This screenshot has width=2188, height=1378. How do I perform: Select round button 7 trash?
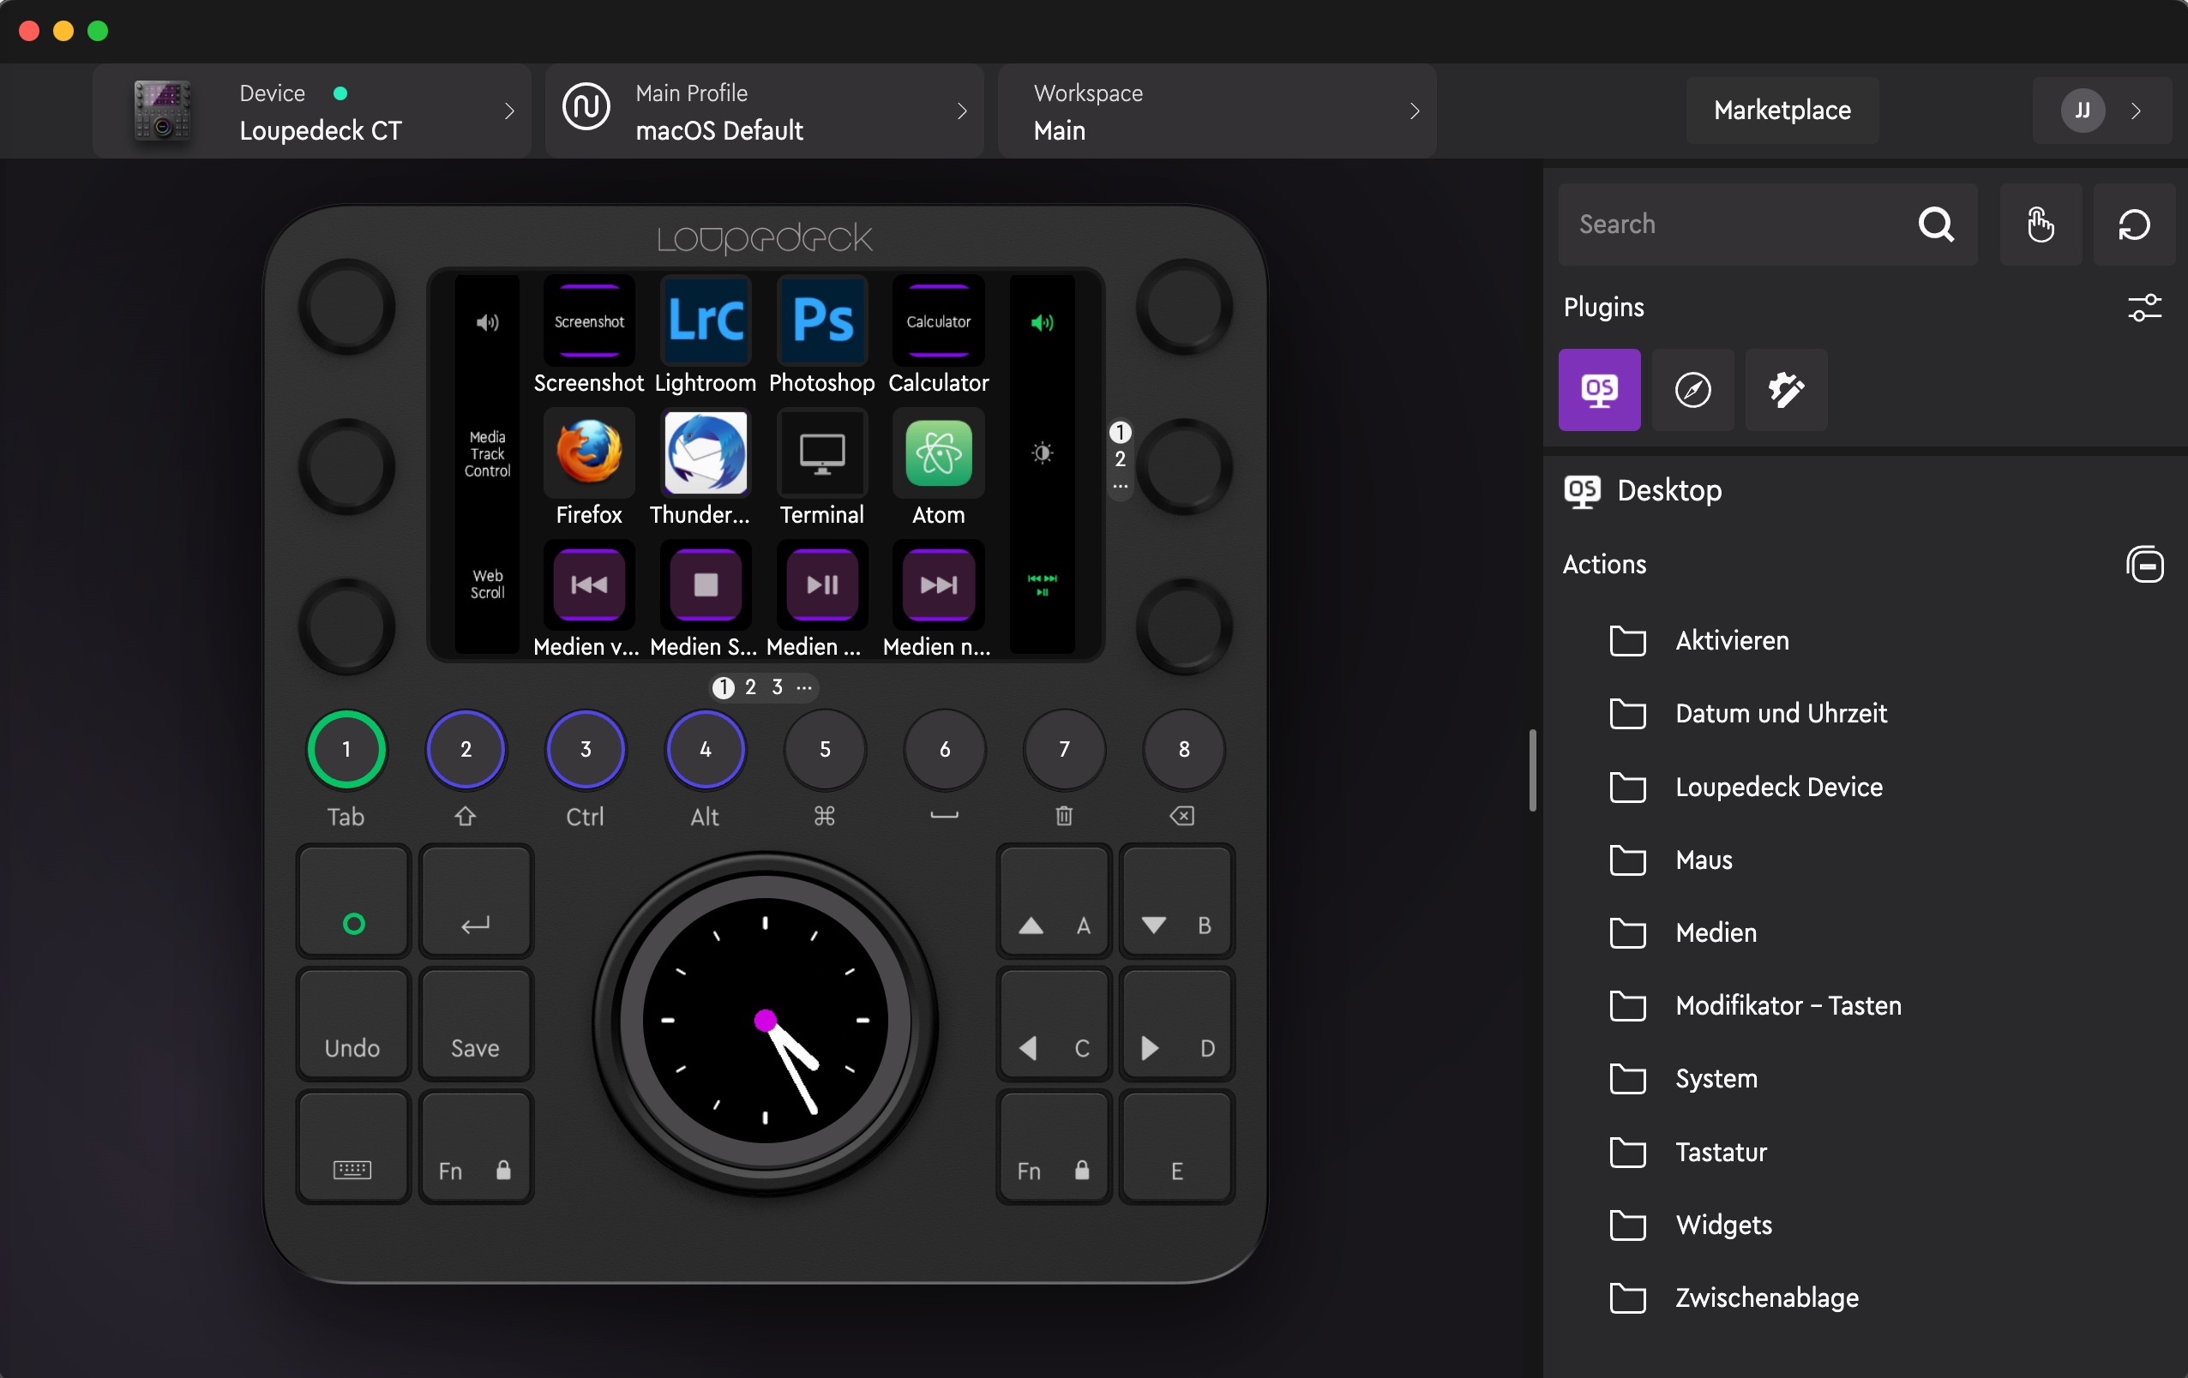tap(1064, 749)
